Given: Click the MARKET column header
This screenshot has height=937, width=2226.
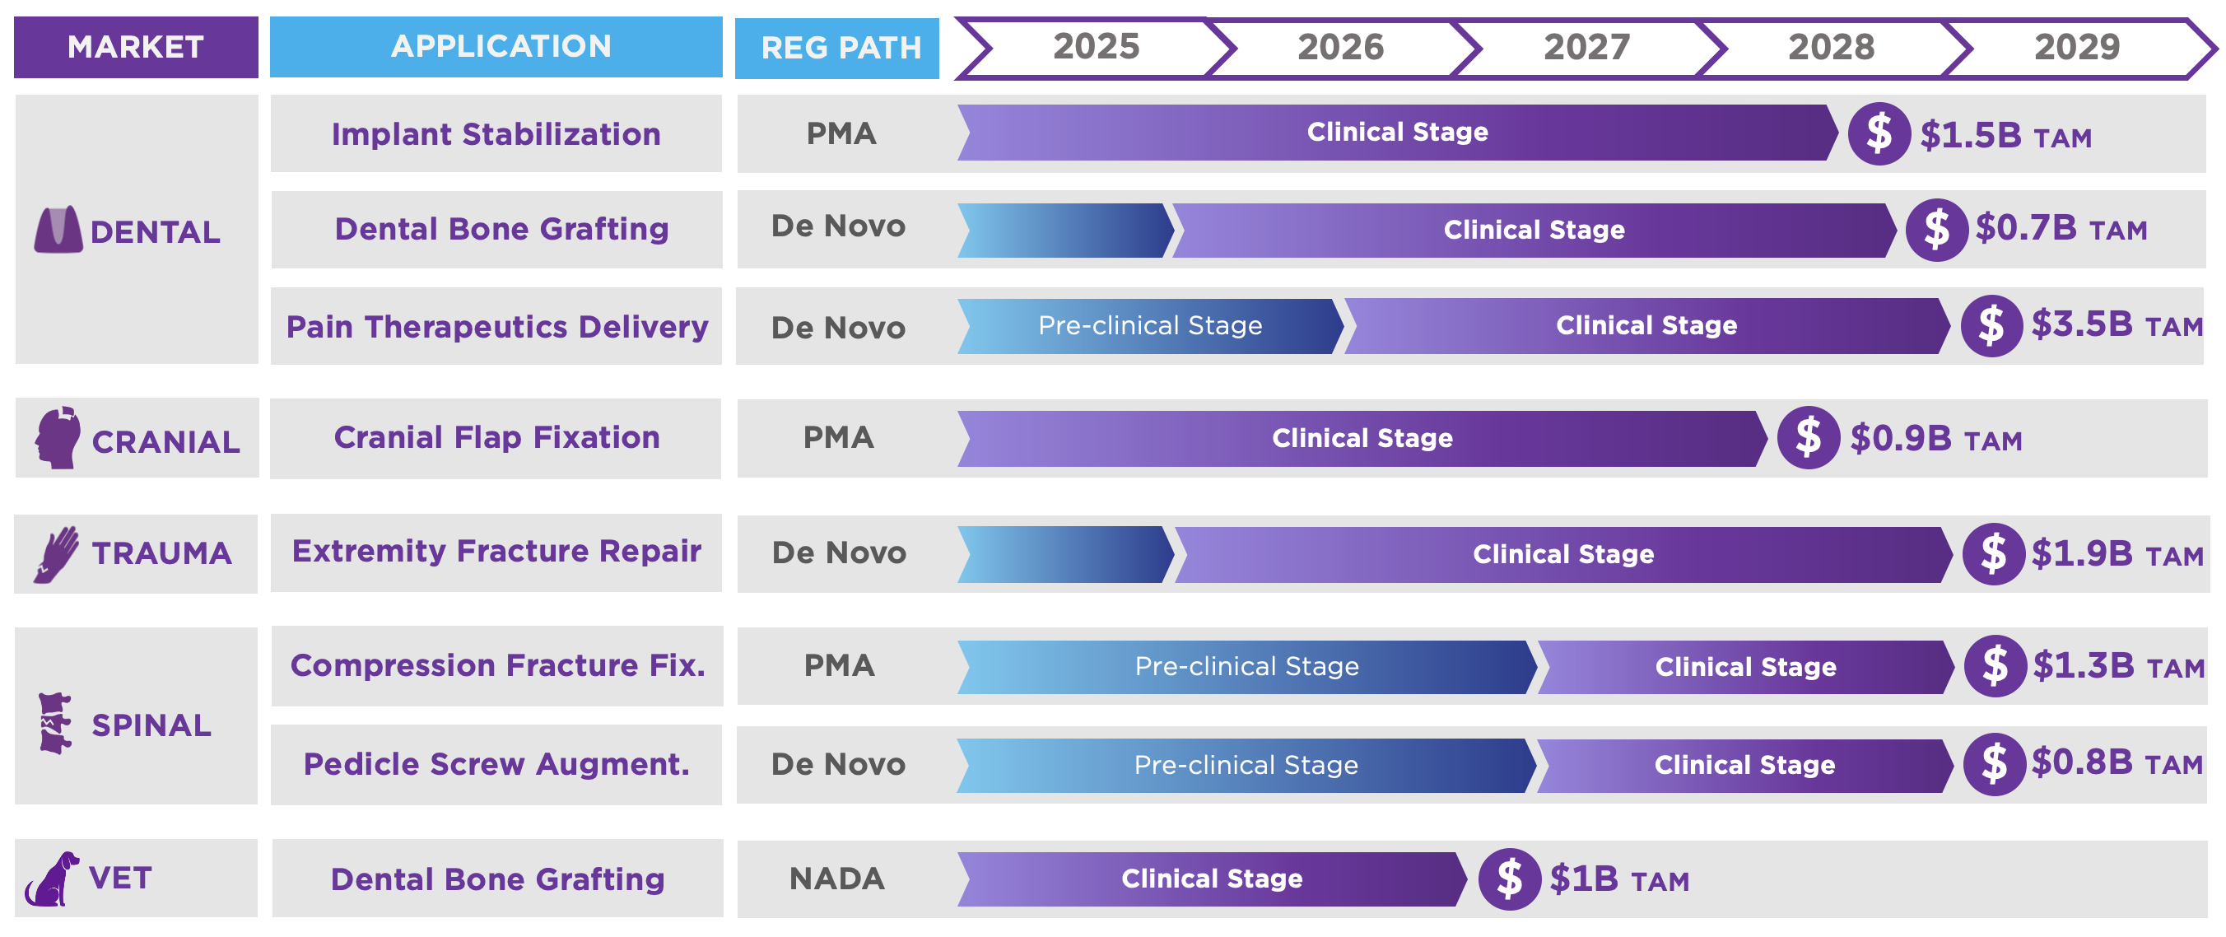Looking at the screenshot, I should coord(136,47).
